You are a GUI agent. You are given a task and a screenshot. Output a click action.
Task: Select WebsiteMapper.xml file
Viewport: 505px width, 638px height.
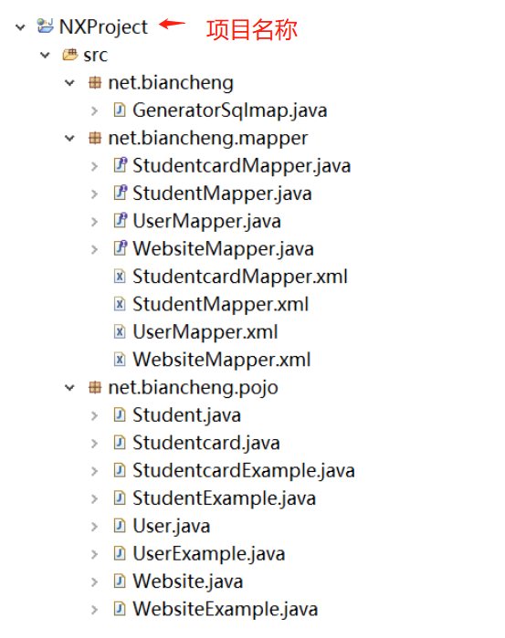coord(222,360)
